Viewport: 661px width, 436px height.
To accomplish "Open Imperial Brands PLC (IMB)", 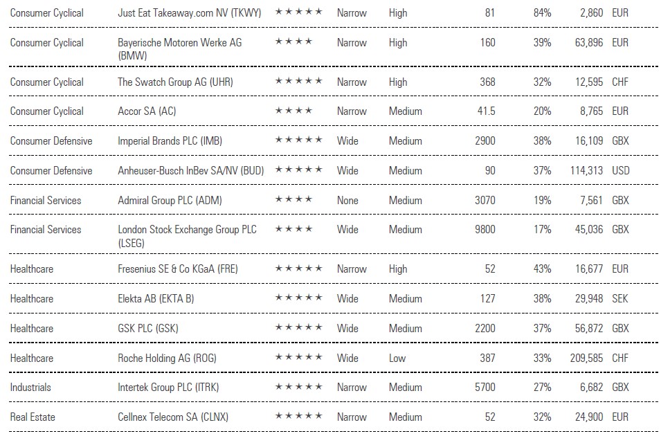I will pyautogui.click(x=170, y=140).
